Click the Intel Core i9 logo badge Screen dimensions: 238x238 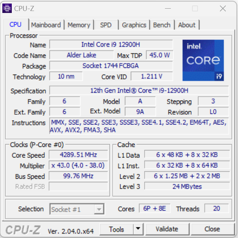pos(203,60)
